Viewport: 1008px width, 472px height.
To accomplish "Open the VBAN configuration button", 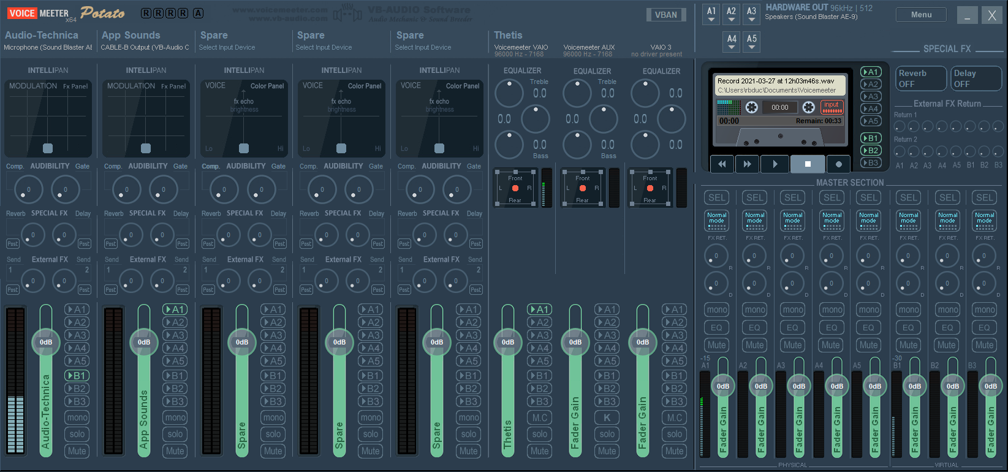I will pos(665,15).
